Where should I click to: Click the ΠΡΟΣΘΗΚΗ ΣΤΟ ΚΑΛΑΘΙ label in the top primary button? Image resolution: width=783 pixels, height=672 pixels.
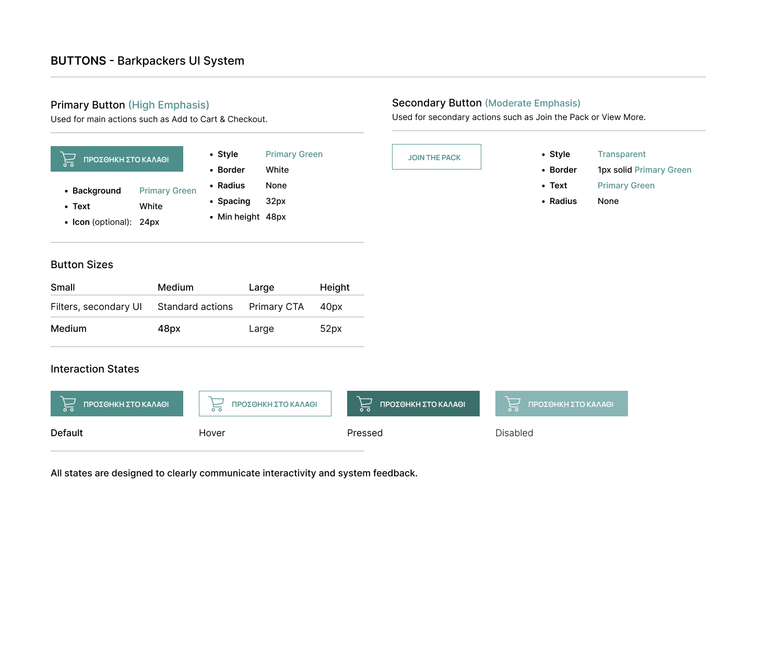(126, 160)
